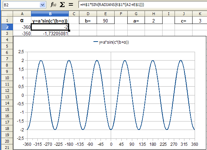The height and width of the screenshot is (150, 207).
Task: Select row 10 header
Action: click(7, 78)
